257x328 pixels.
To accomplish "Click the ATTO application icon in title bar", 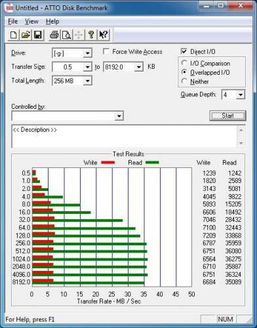I will click(x=9, y=8).
